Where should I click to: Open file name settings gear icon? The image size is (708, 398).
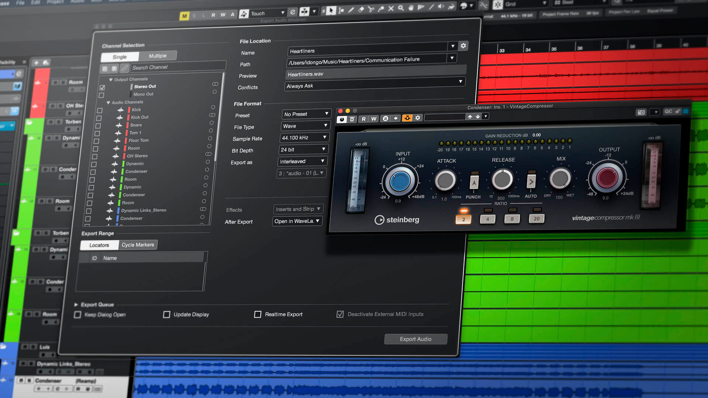[x=463, y=46]
